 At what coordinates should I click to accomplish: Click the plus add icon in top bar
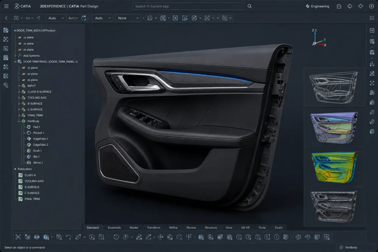click(x=371, y=6)
